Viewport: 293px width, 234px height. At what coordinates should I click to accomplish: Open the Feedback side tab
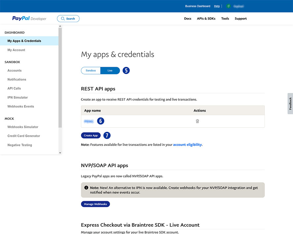click(290, 104)
